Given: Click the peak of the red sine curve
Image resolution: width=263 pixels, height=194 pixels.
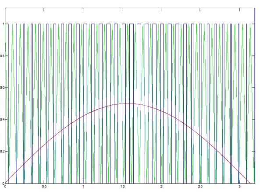Looking at the screenshot, I should click(128, 104).
